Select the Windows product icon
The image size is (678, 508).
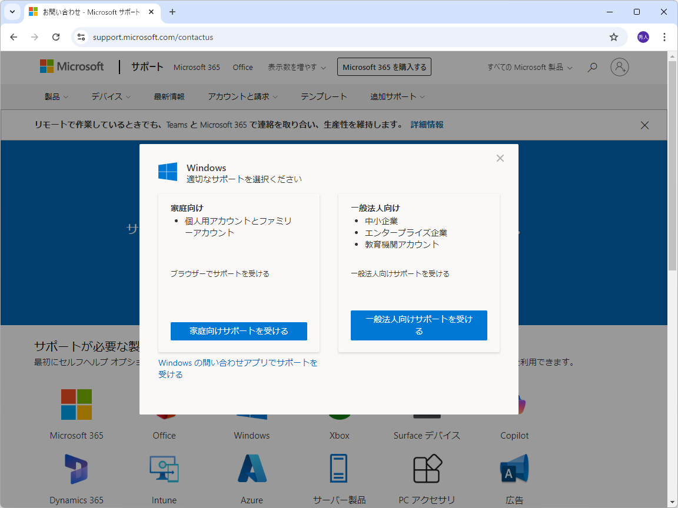[251, 404]
